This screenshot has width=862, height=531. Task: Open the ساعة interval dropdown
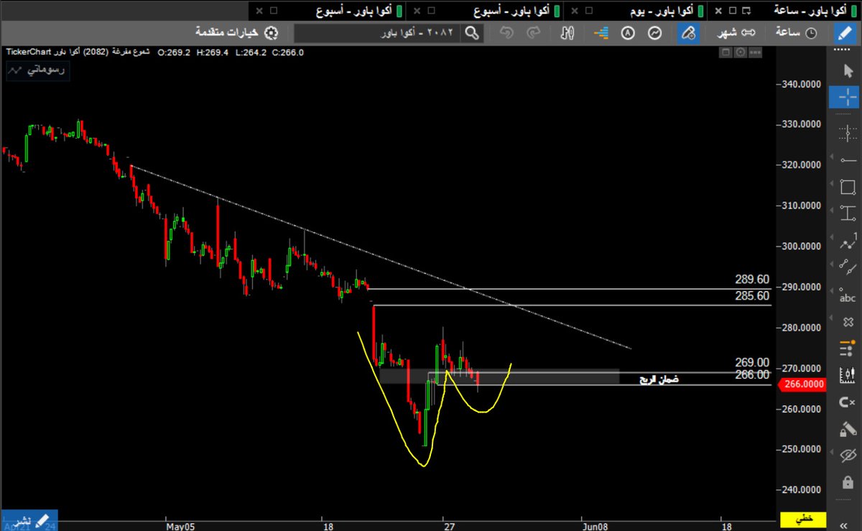797,33
